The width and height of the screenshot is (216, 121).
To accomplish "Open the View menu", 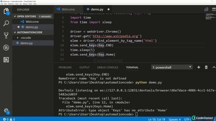I will [17, 4].
